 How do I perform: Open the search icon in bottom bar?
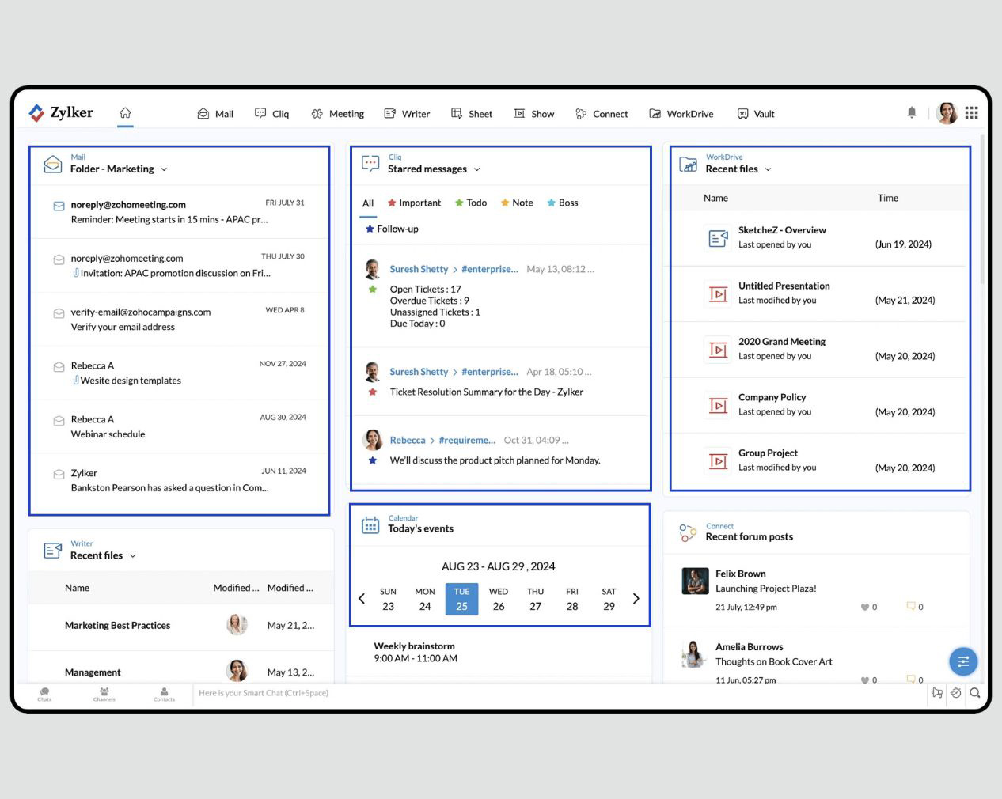tap(975, 693)
